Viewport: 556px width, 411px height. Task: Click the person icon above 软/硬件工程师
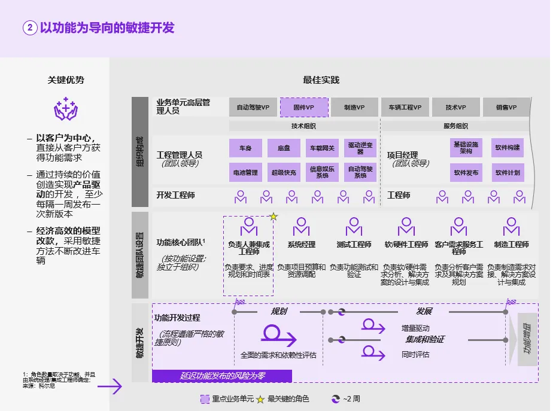pos(406,227)
